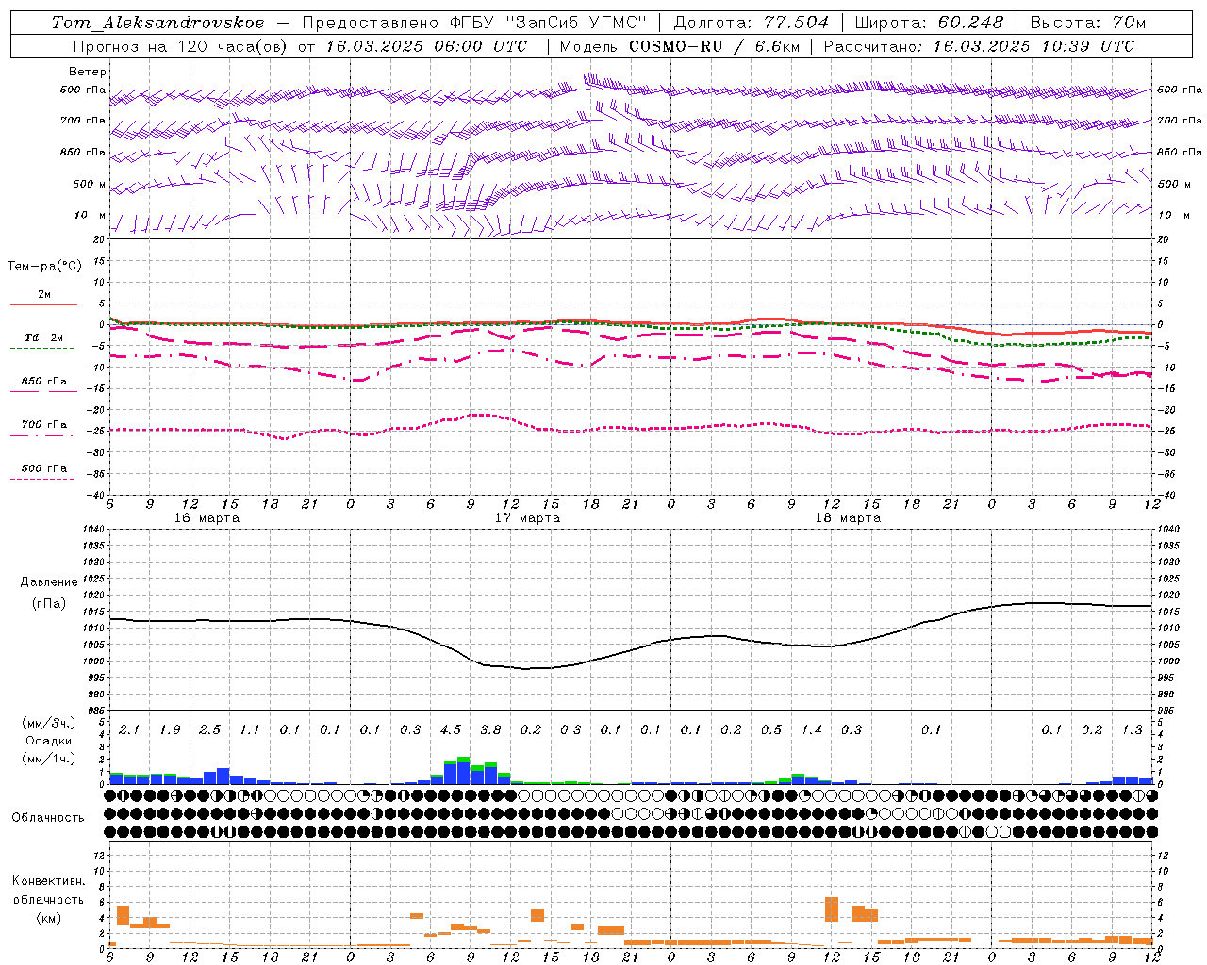The image size is (1207, 965).
Task: Click the Облачность row label
Action: [48, 818]
